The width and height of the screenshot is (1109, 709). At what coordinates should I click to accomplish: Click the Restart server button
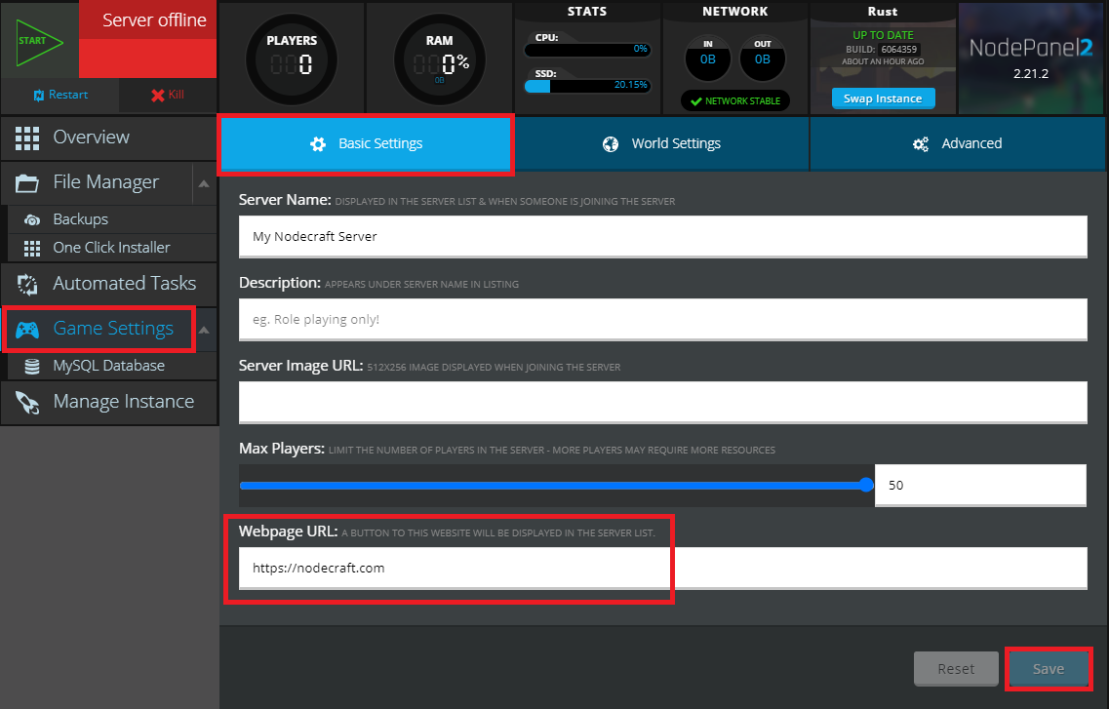(59, 95)
